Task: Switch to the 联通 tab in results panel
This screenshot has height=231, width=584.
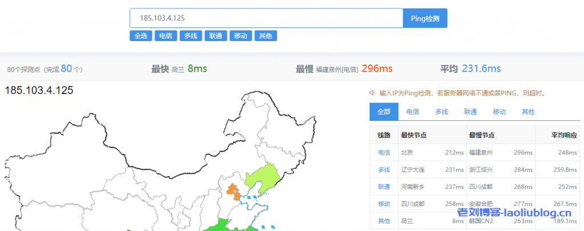Action: point(471,112)
